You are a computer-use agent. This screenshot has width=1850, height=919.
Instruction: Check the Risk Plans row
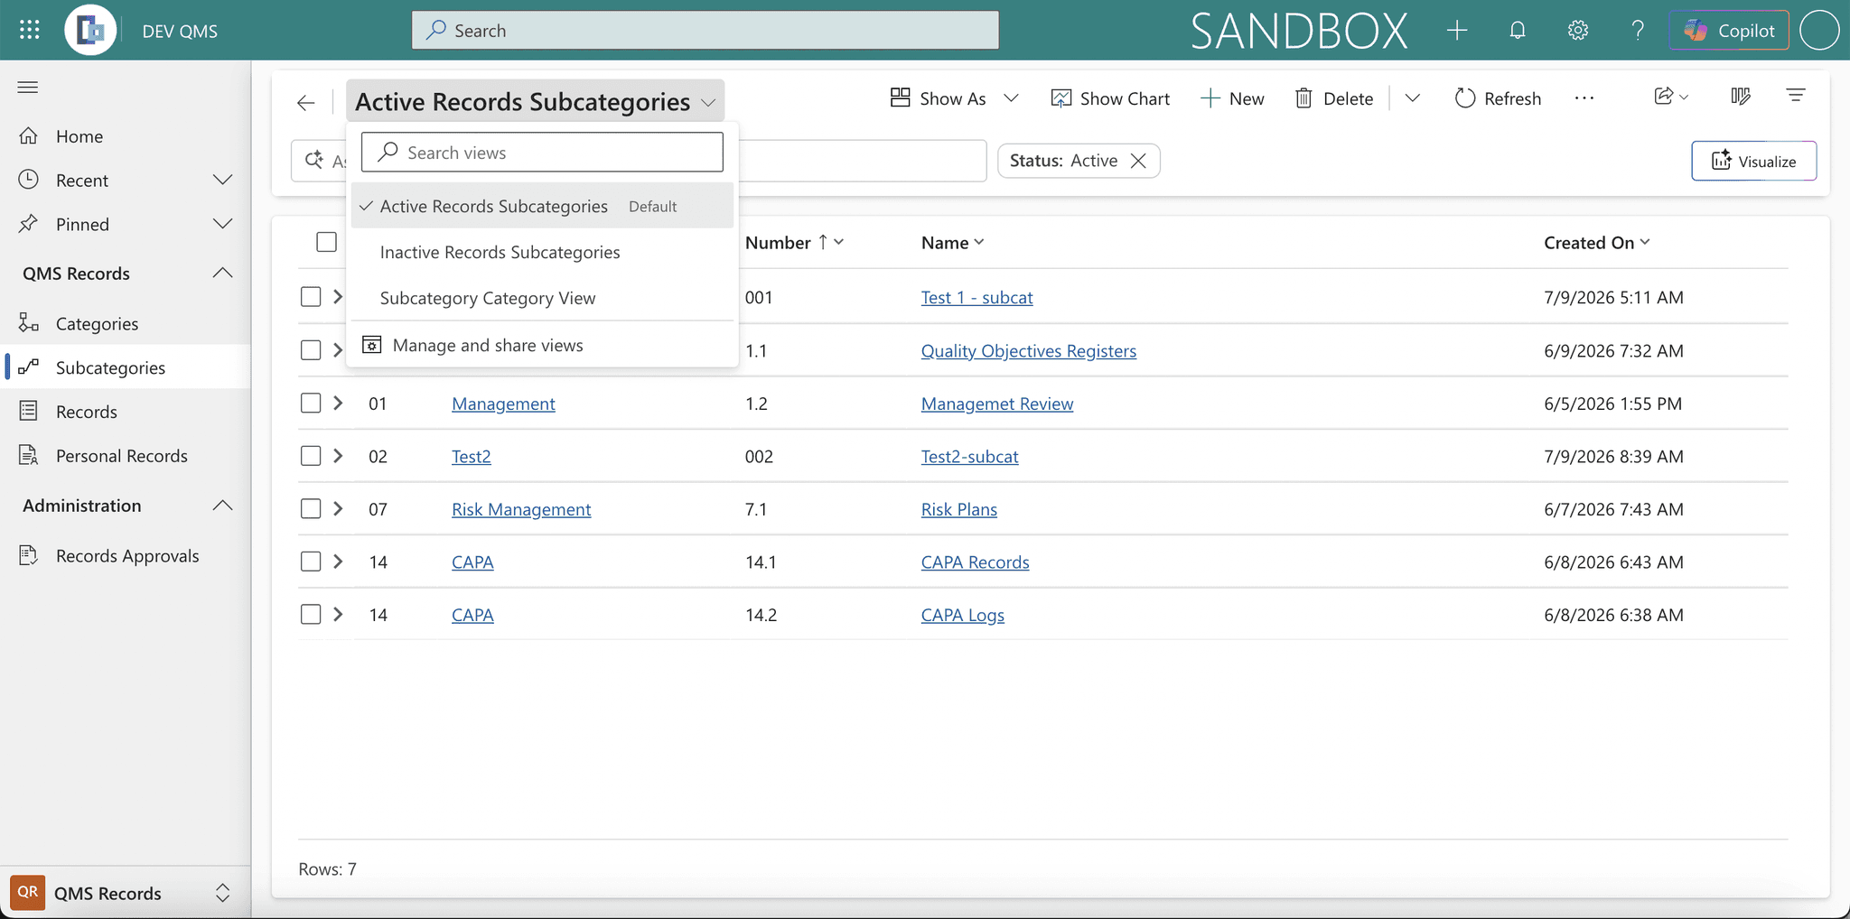pos(311,508)
